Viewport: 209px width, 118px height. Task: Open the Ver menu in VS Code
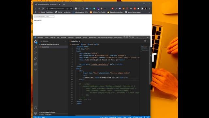[x=58, y=37]
